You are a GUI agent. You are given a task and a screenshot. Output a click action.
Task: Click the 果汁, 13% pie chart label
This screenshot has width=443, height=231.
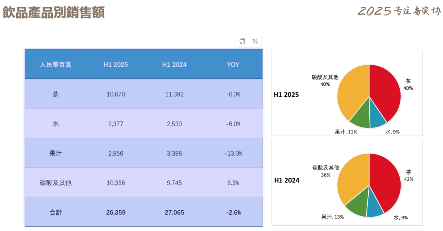click(332, 217)
